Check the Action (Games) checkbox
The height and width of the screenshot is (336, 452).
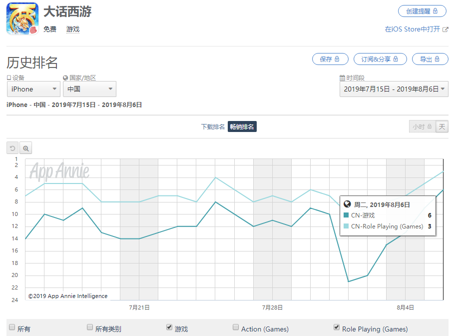click(x=236, y=327)
